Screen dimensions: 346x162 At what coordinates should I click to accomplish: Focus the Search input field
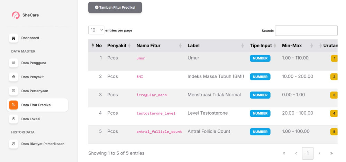[x=306, y=30]
